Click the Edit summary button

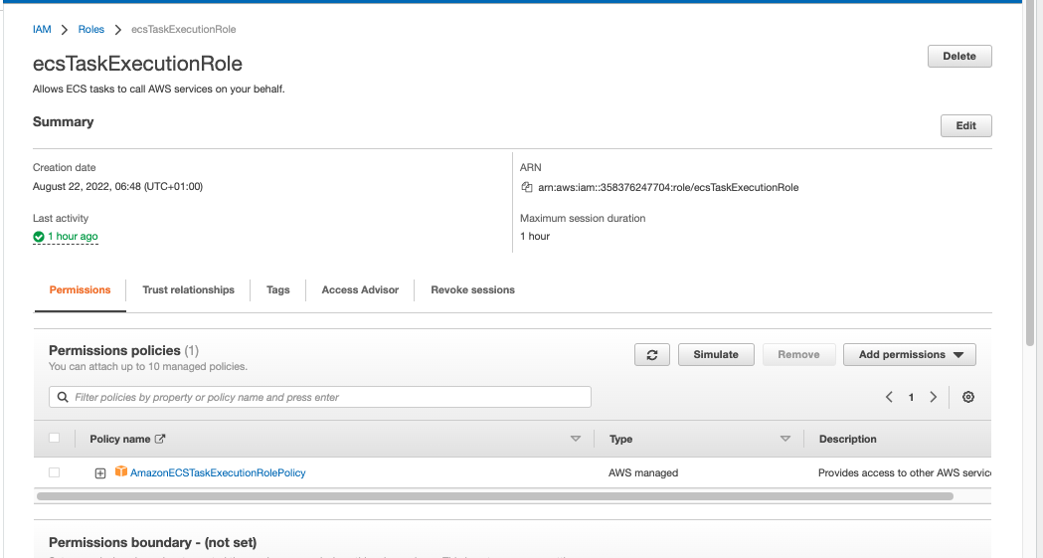click(x=965, y=125)
